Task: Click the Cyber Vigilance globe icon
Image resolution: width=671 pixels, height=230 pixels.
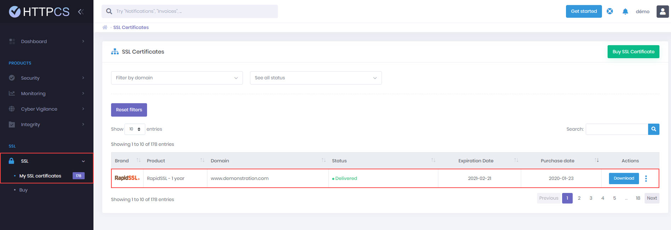Action: click(x=12, y=109)
